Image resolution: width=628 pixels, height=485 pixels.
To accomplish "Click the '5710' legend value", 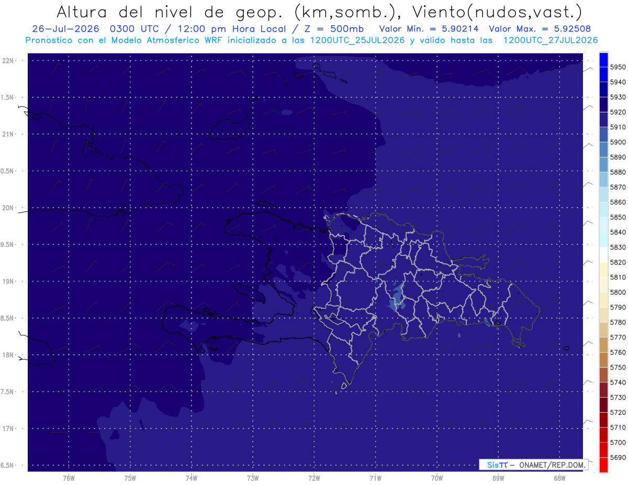I will pyautogui.click(x=618, y=427).
